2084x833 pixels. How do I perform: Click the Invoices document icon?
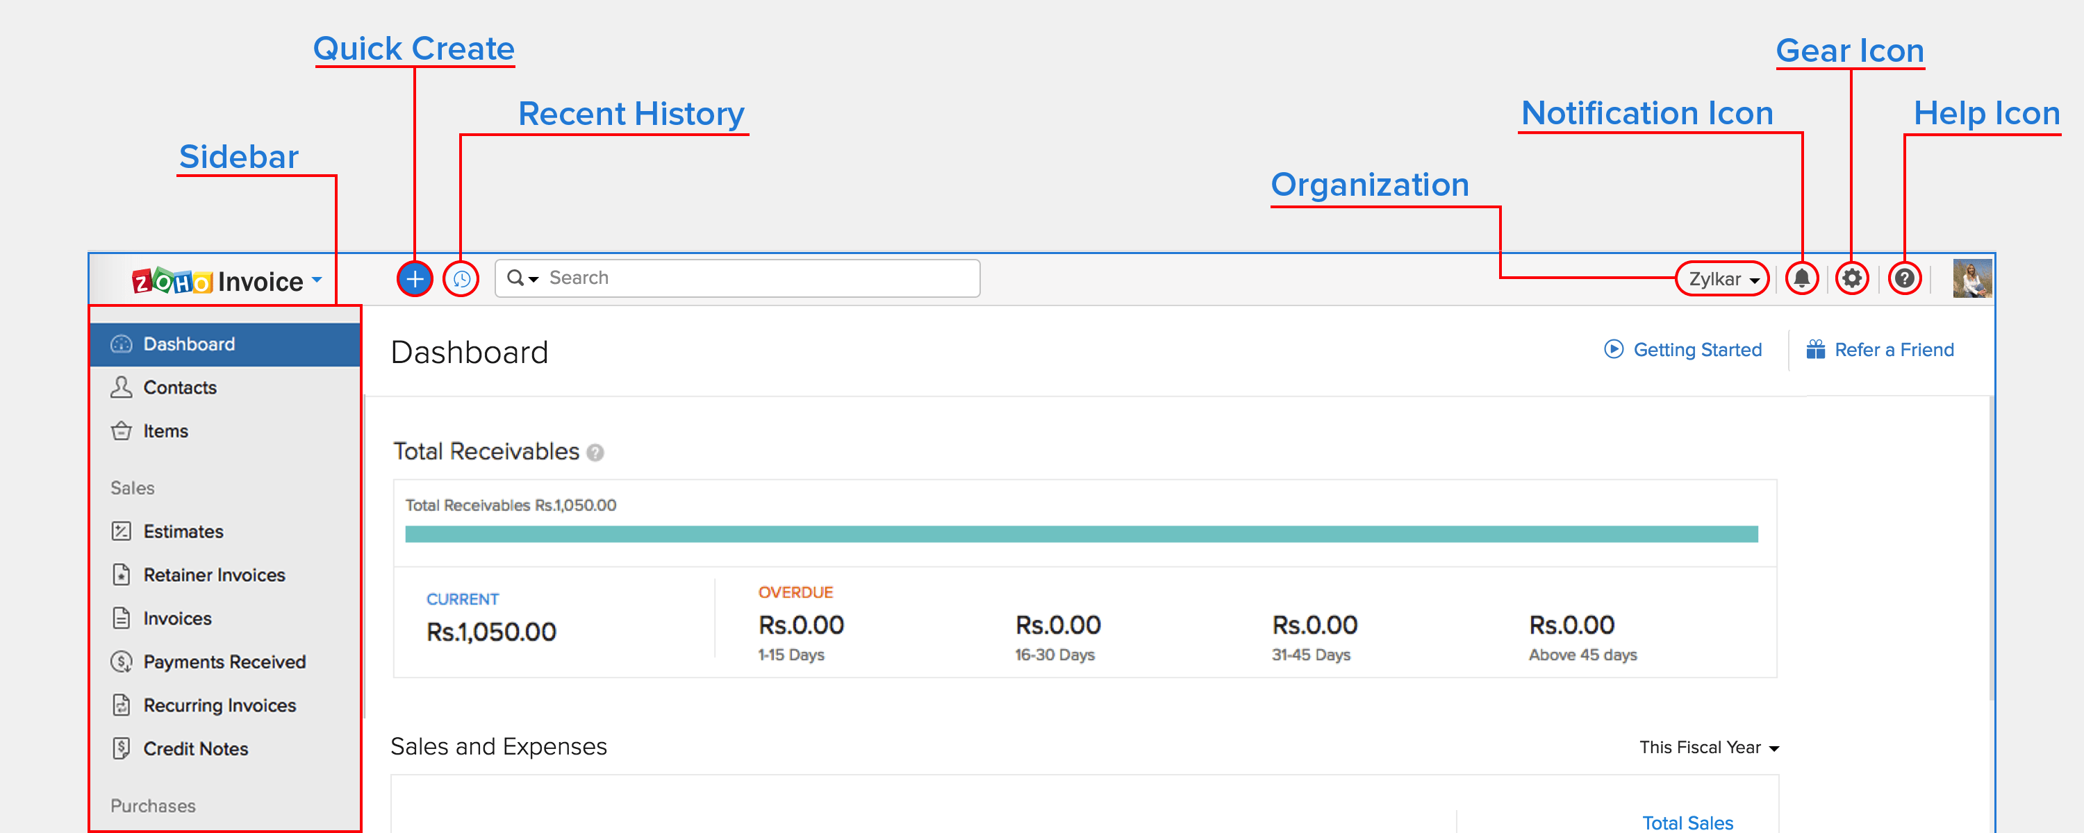122,619
